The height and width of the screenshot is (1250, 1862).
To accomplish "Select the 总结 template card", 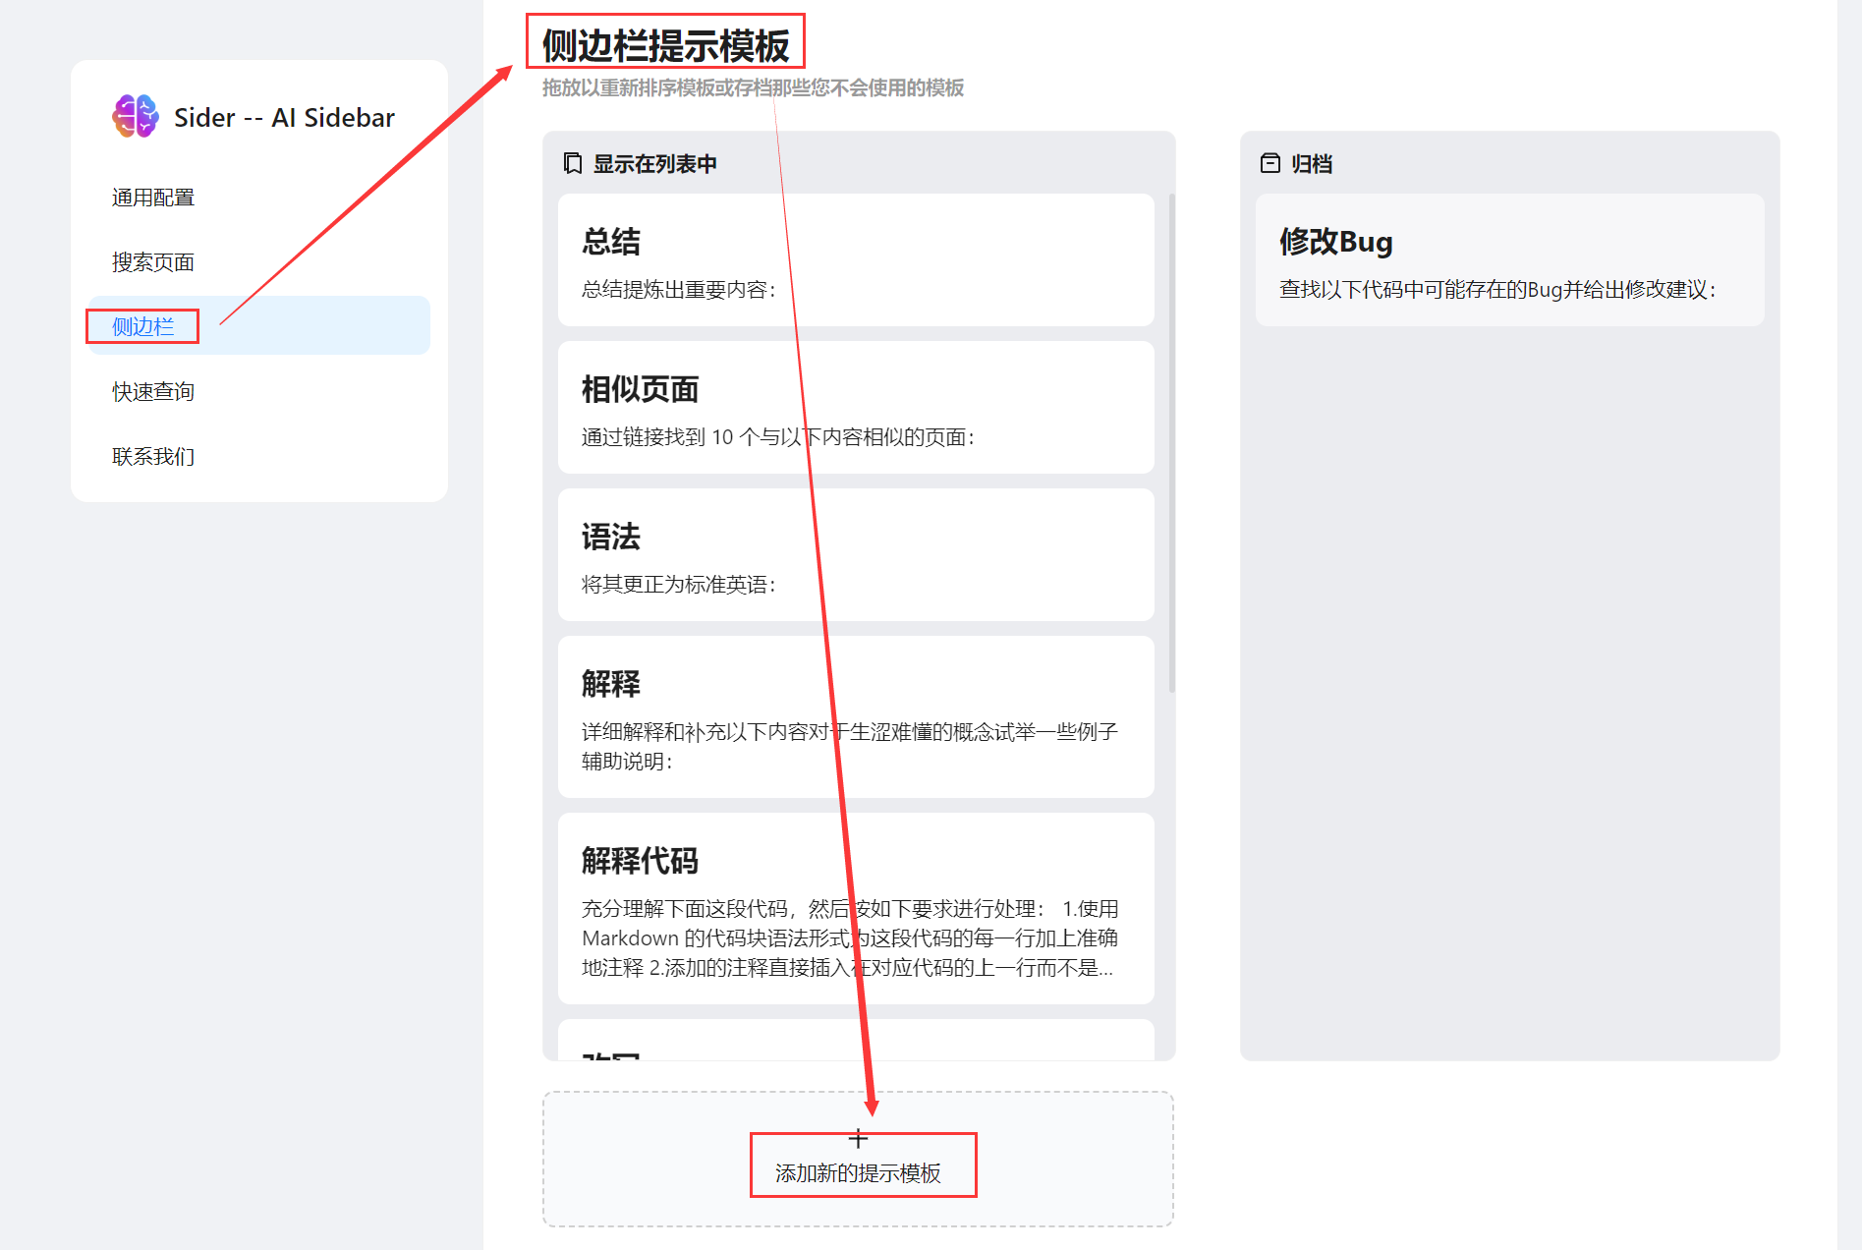I will click(x=856, y=259).
